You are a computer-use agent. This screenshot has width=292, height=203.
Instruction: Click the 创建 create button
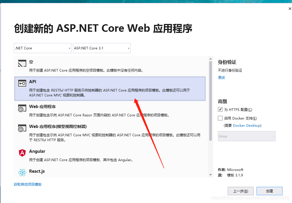[x=270, y=191]
